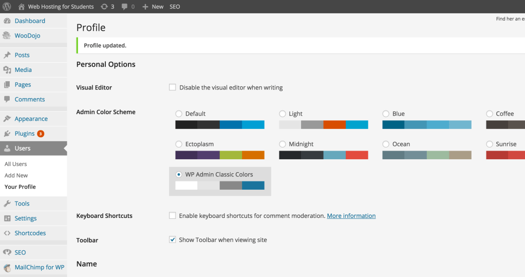Click the Ectoplasm scheme color palette strip
Viewport: 525px width, 277px height.
[220, 155]
